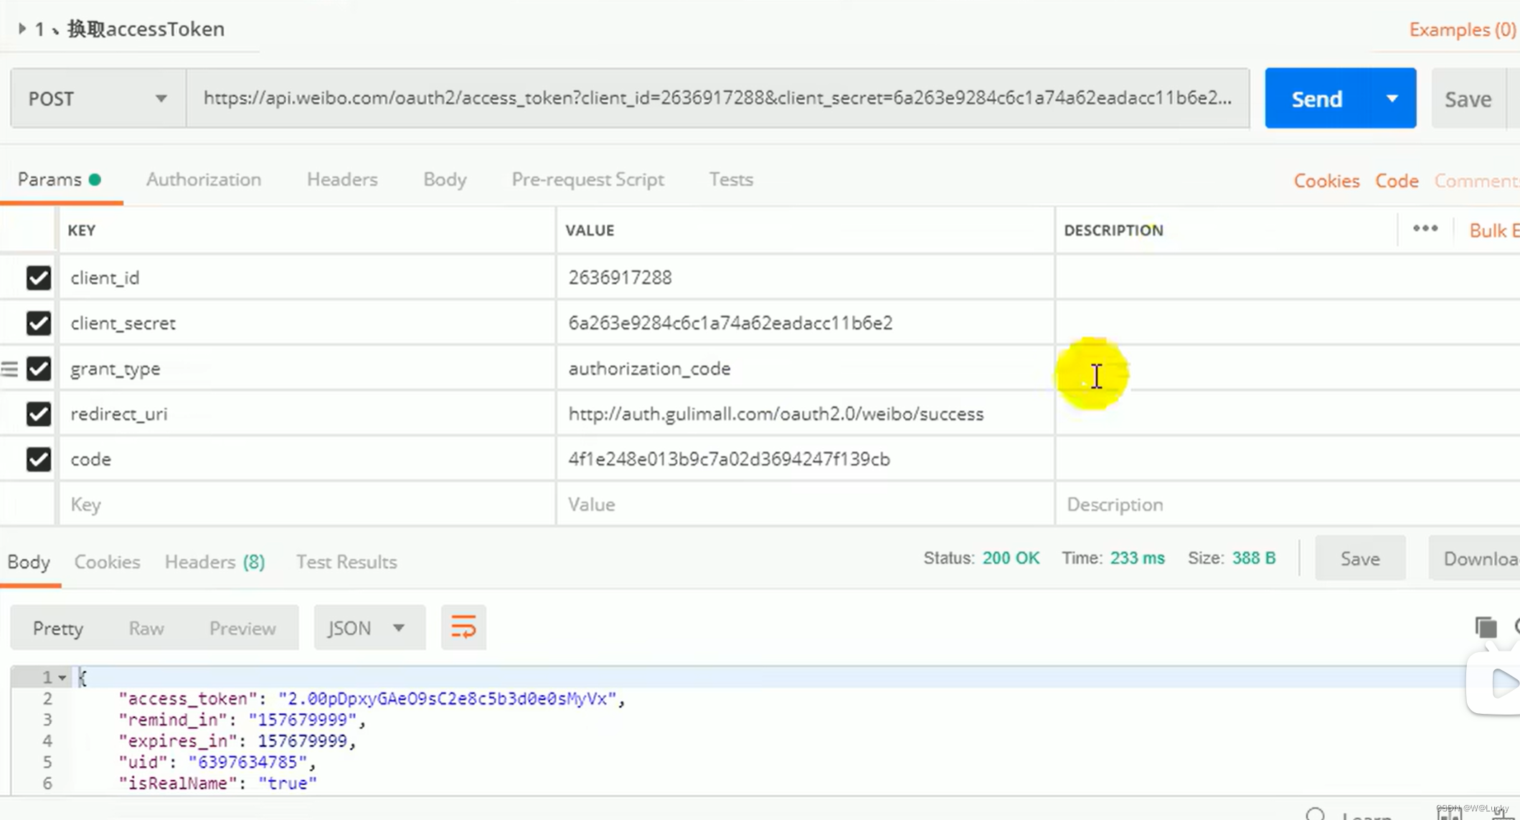Click the drag handle beside grant_type row

pyautogui.click(x=9, y=369)
